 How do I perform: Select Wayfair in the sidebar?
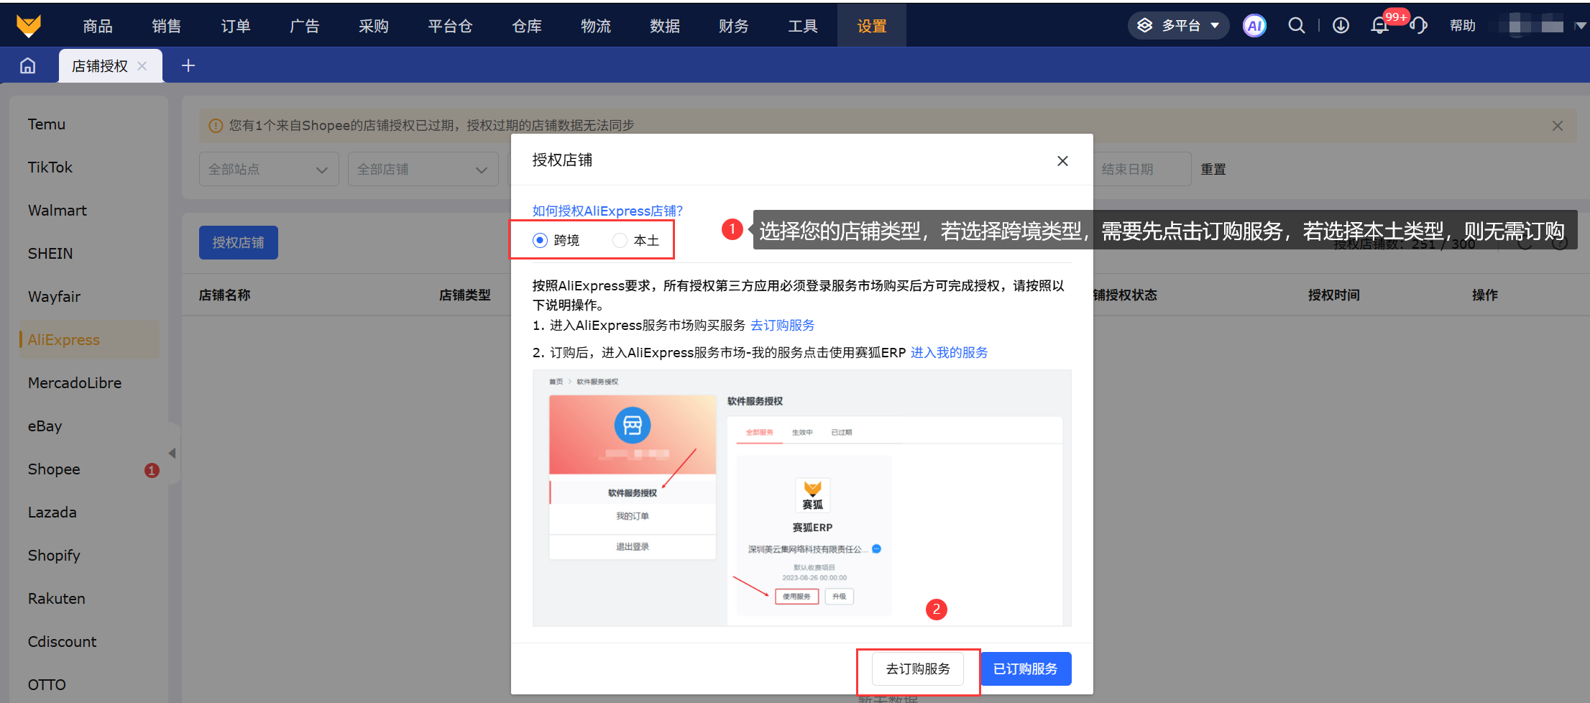(x=55, y=297)
